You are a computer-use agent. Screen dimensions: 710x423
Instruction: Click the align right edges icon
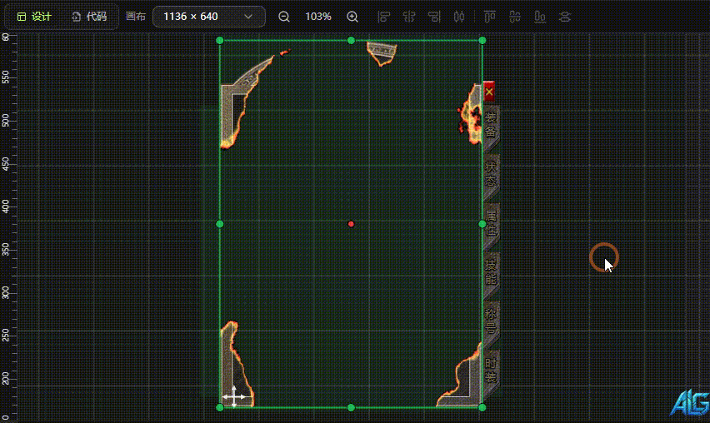(433, 17)
